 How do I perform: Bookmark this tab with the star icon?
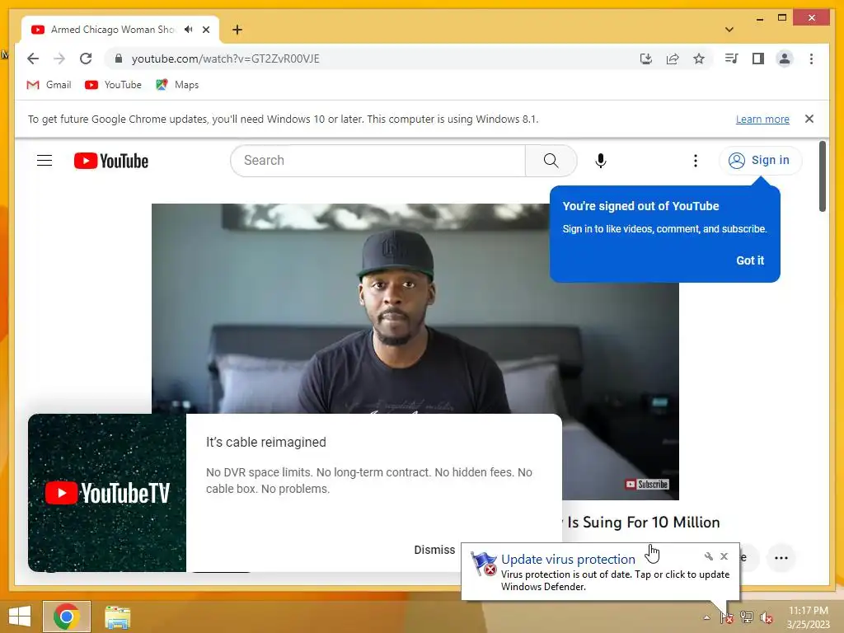coord(699,59)
